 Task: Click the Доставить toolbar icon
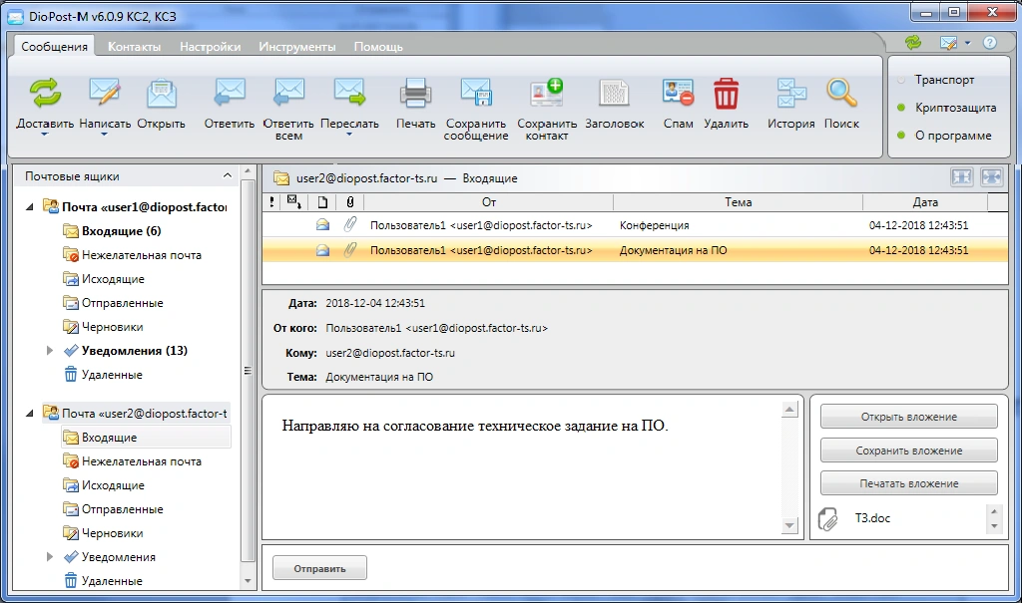45,93
